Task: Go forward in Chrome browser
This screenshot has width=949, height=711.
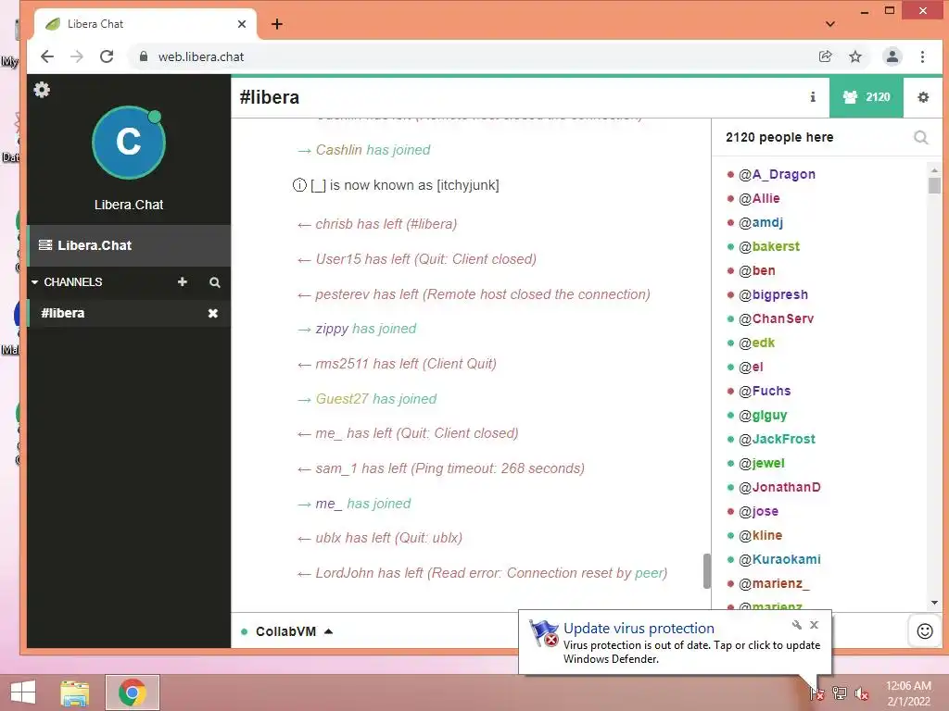Action: [x=77, y=56]
